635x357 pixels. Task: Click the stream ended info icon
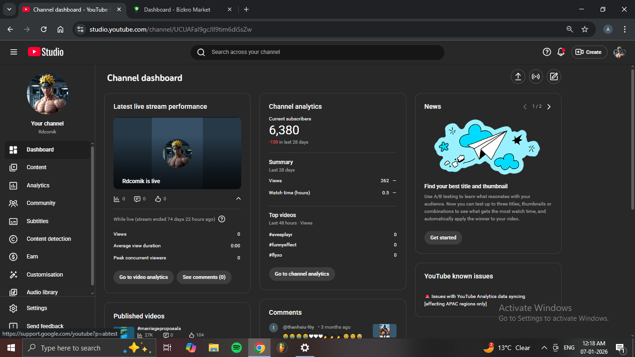click(x=222, y=219)
